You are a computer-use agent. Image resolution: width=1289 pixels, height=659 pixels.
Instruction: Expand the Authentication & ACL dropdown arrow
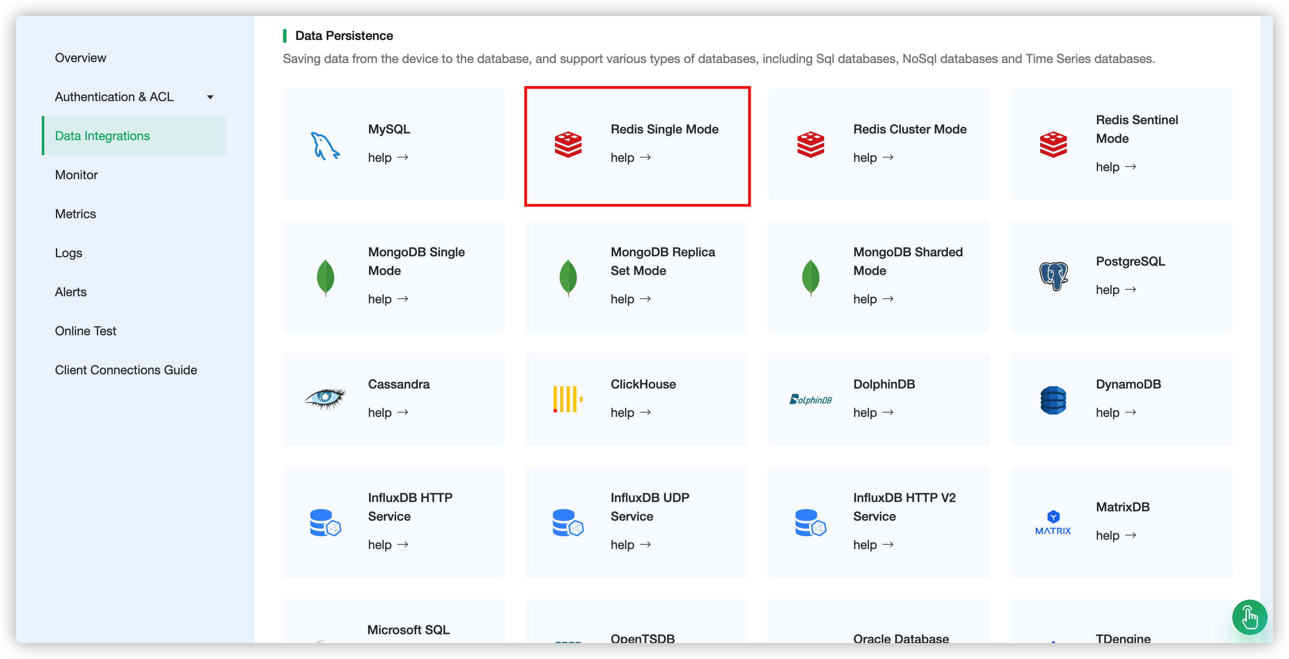click(210, 97)
